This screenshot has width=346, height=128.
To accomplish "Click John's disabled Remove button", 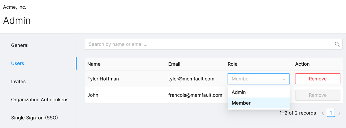I will 318,95.
